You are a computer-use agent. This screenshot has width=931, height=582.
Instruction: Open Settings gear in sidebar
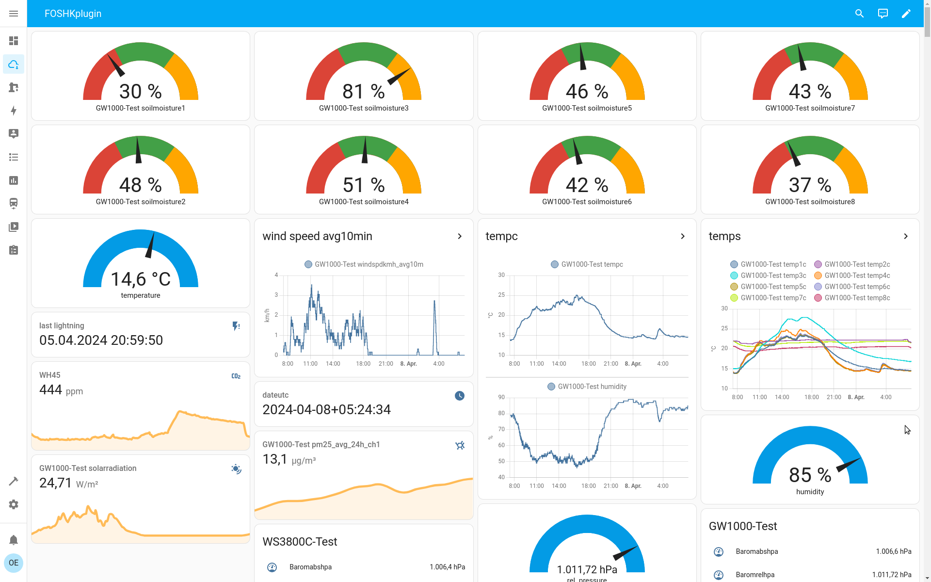(x=14, y=504)
